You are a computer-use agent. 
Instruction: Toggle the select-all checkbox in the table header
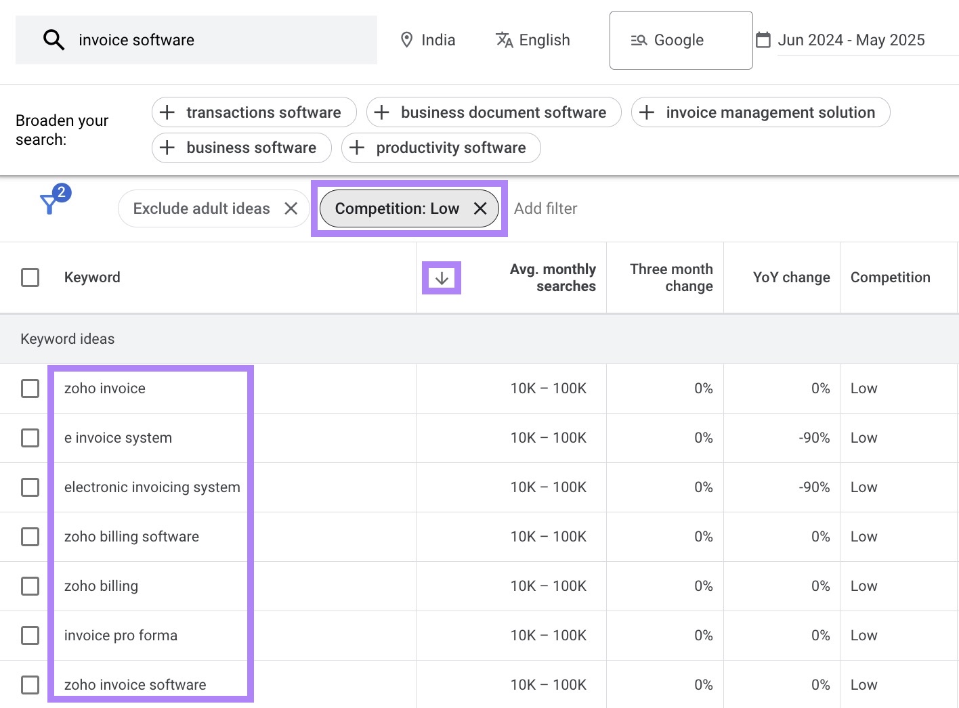coord(30,278)
